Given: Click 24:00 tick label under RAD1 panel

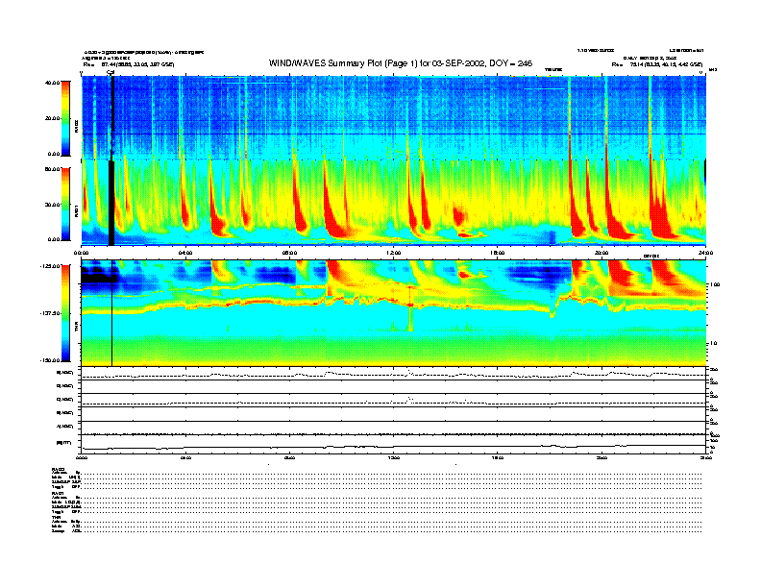Looking at the screenshot, I should pyautogui.click(x=705, y=253).
